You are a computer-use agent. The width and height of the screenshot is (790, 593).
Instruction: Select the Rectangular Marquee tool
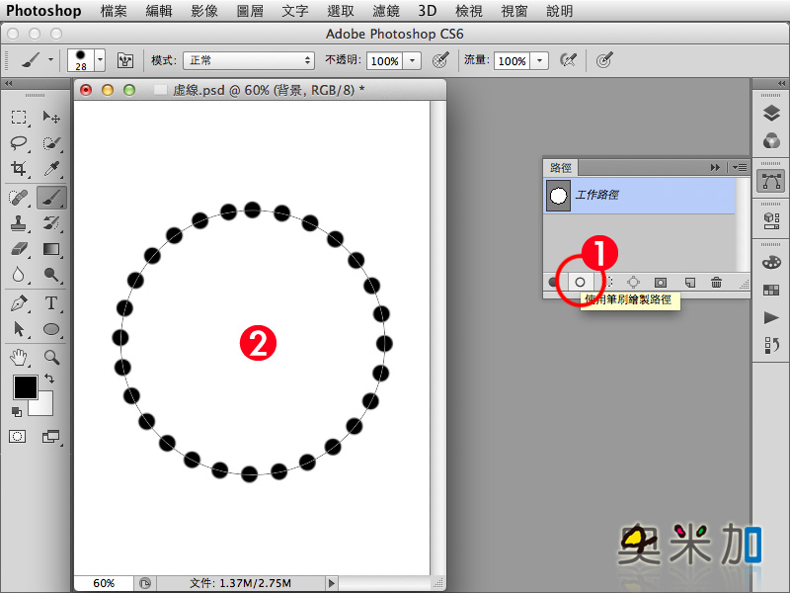[x=19, y=117]
